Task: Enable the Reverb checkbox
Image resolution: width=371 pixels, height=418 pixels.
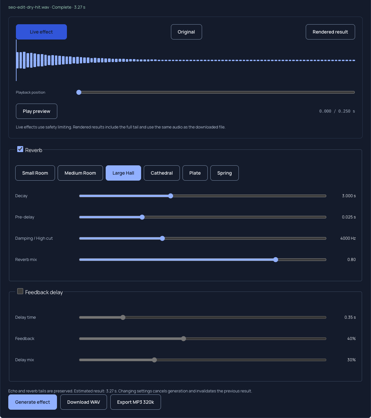Action: [20, 149]
